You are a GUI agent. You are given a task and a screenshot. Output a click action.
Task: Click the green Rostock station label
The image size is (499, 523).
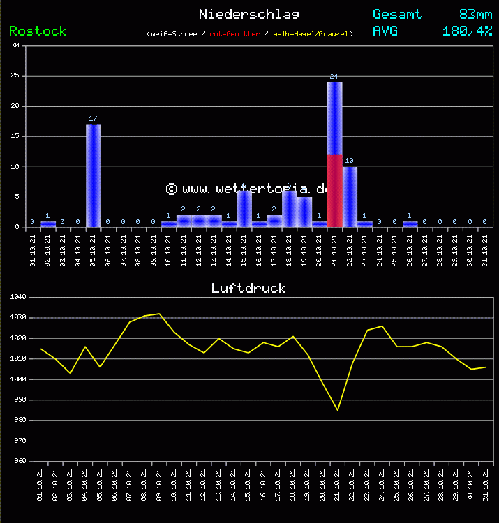point(38,31)
